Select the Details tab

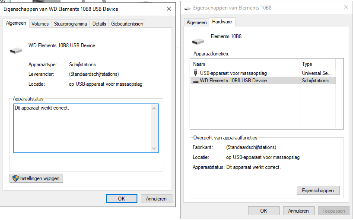click(99, 24)
